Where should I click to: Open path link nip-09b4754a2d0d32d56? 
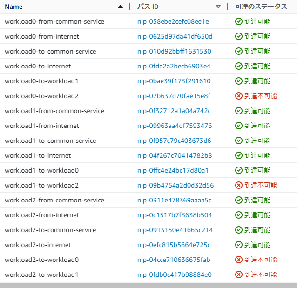click(x=175, y=185)
